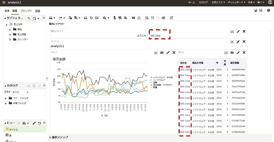Open the 開く menu
Viewport: 274px width, 142px height.
[261, 2]
